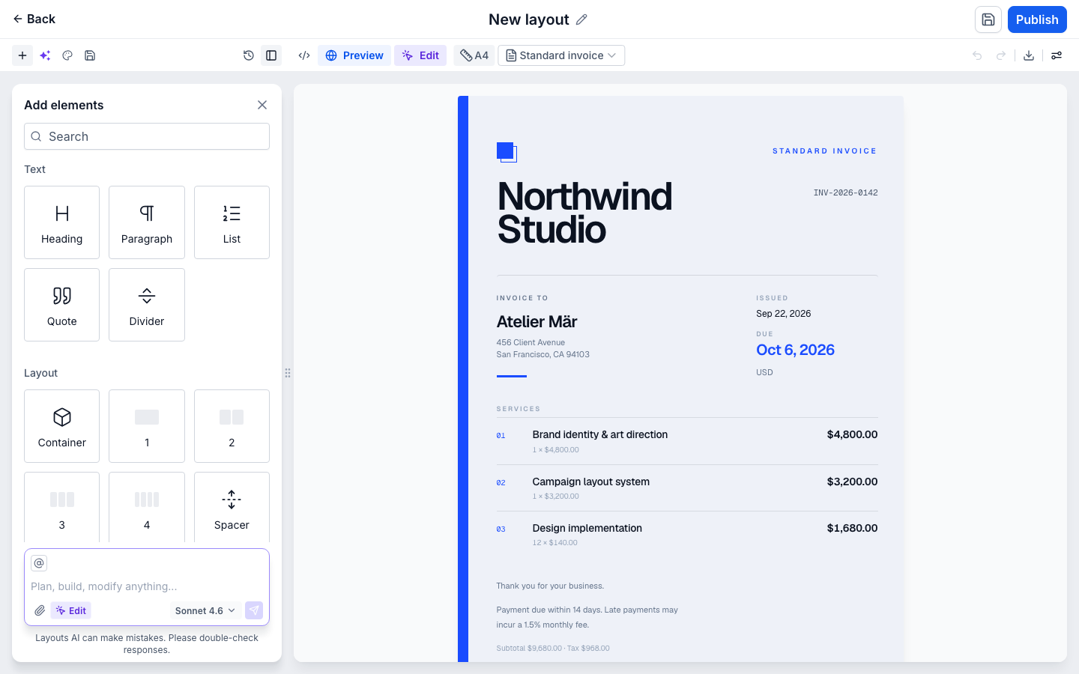Image resolution: width=1079 pixels, height=674 pixels.
Task: Select the 456 Client Avenue address line
Action: [531, 342]
